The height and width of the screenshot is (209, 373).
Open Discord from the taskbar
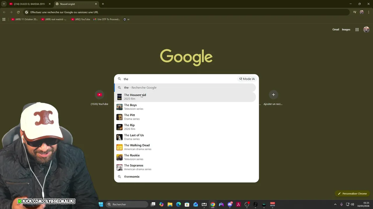pyautogui.click(x=230, y=204)
